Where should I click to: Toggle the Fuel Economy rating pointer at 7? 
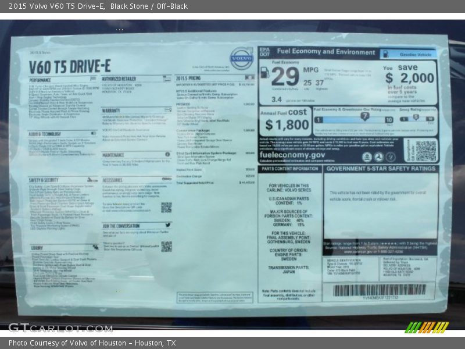(365, 115)
